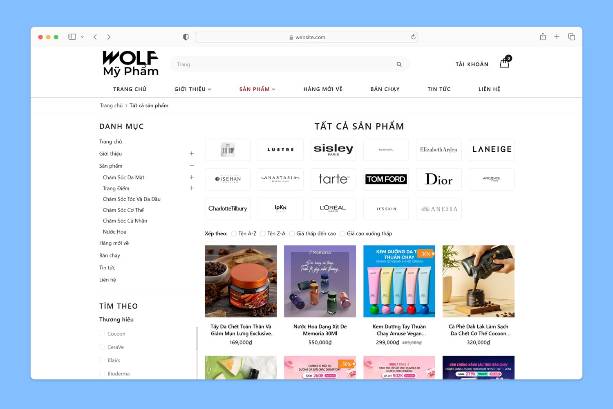Click the browser reload icon

pyautogui.click(x=413, y=37)
